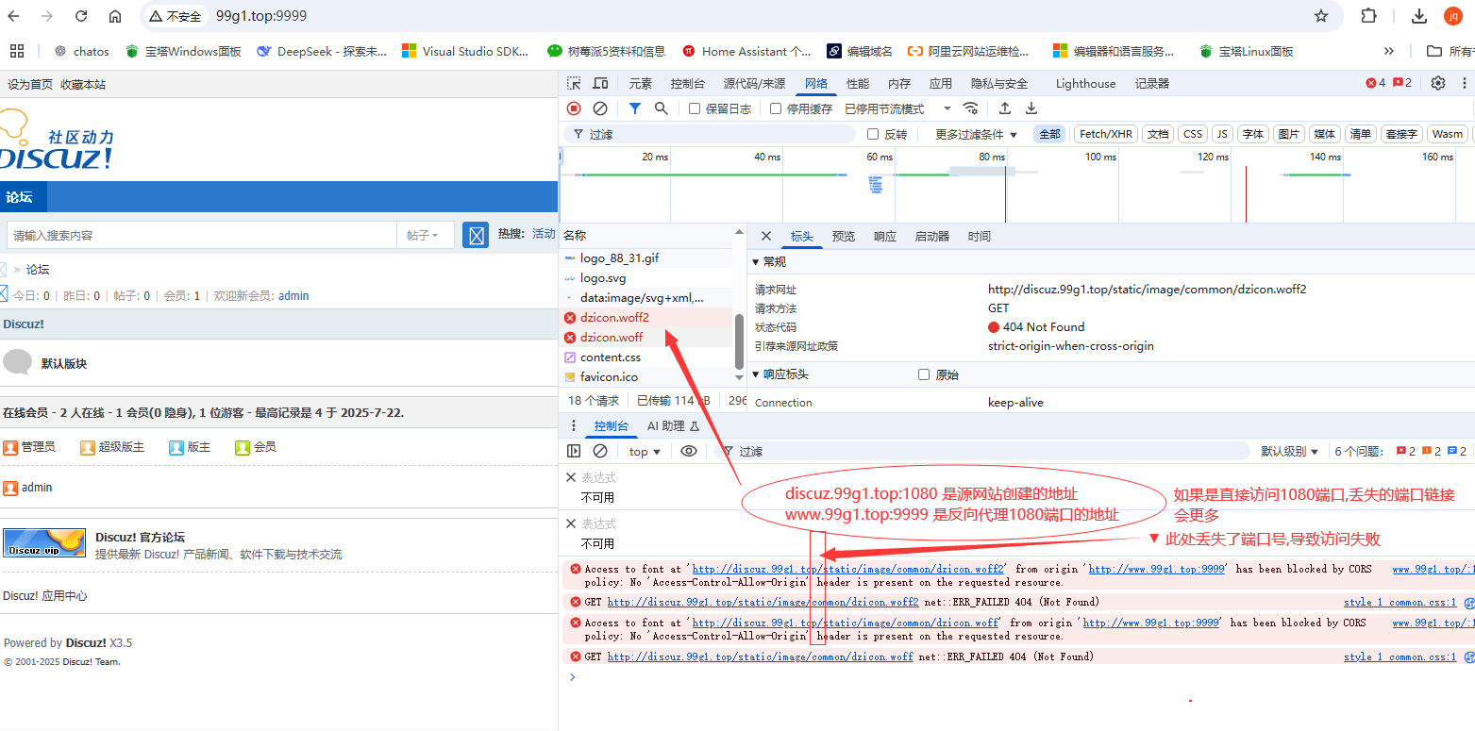Create live expression with eye icon
Image resolution: width=1475 pixels, height=731 pixels.
point(689,451)
